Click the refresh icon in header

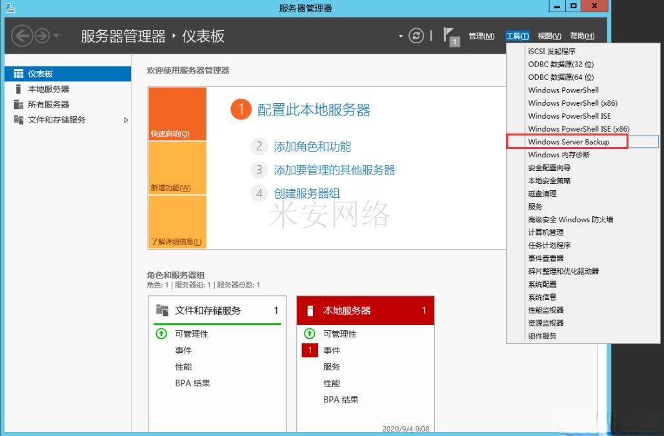tap(417, 36)
